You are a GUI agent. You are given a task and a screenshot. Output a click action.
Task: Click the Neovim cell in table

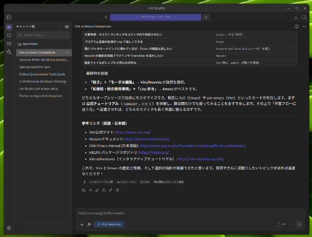[221, 56]
